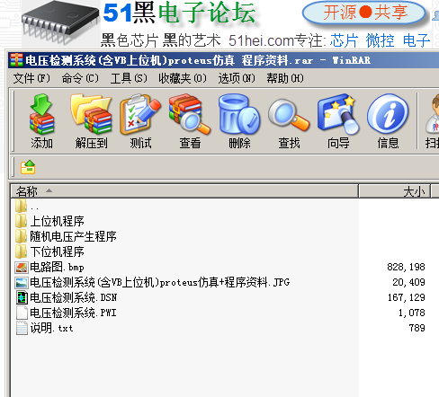Viewport: 439px width, 397px height.
Task: Sort by the 大小 column header
Action: pos(395,191)
